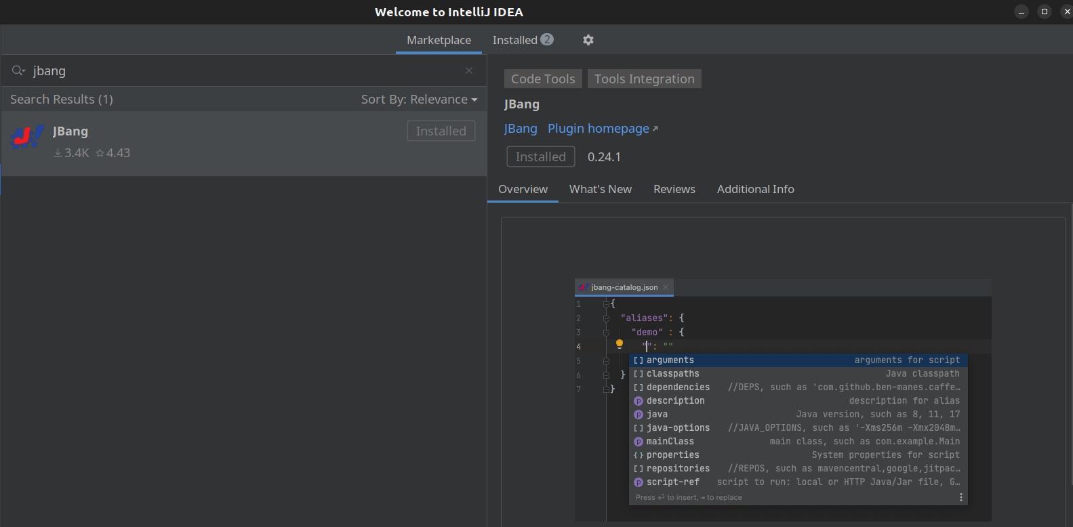1073x527 pixels.
Task: Select the JBang search result row
Action: (244, 144)
